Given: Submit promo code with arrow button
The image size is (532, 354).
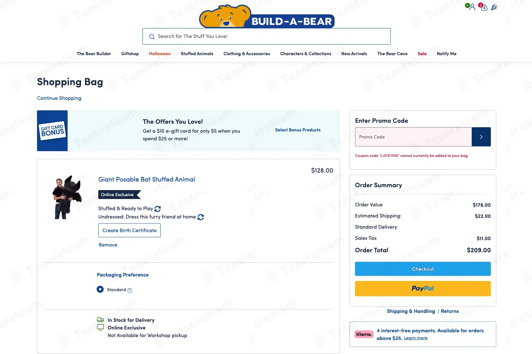Looking at the screenshot, I should click(481, 137).
